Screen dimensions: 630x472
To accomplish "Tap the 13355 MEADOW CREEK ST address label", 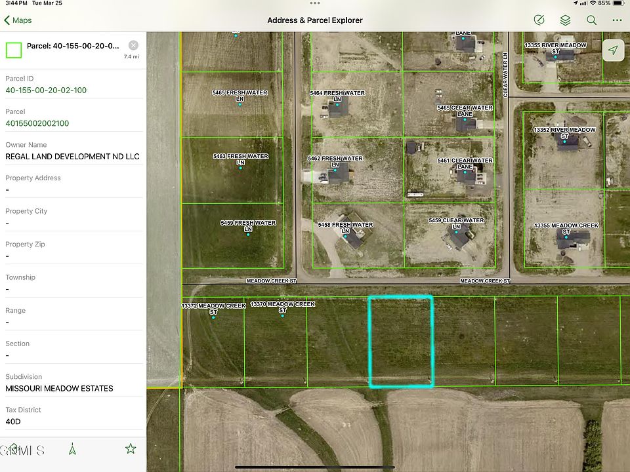I will 566,228.
